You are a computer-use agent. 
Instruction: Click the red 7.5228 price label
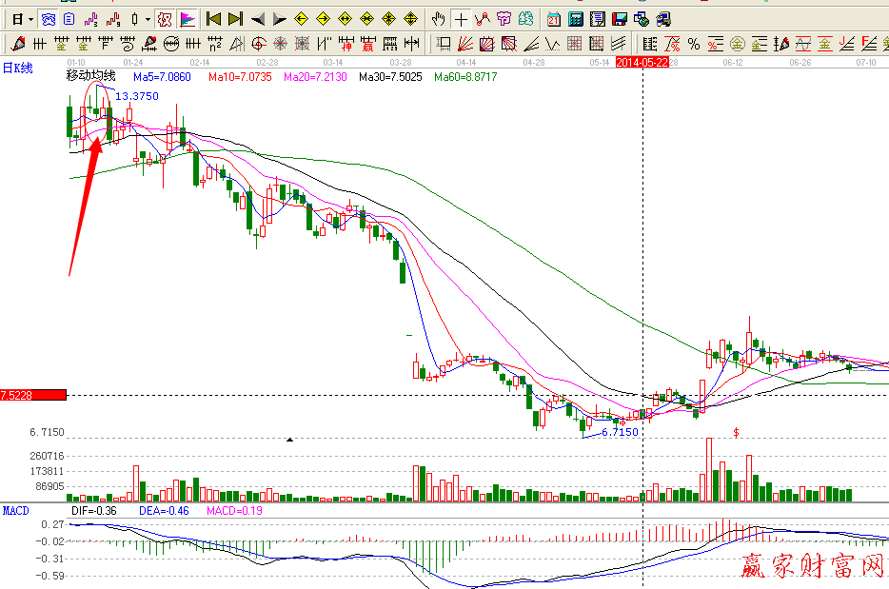32,395
